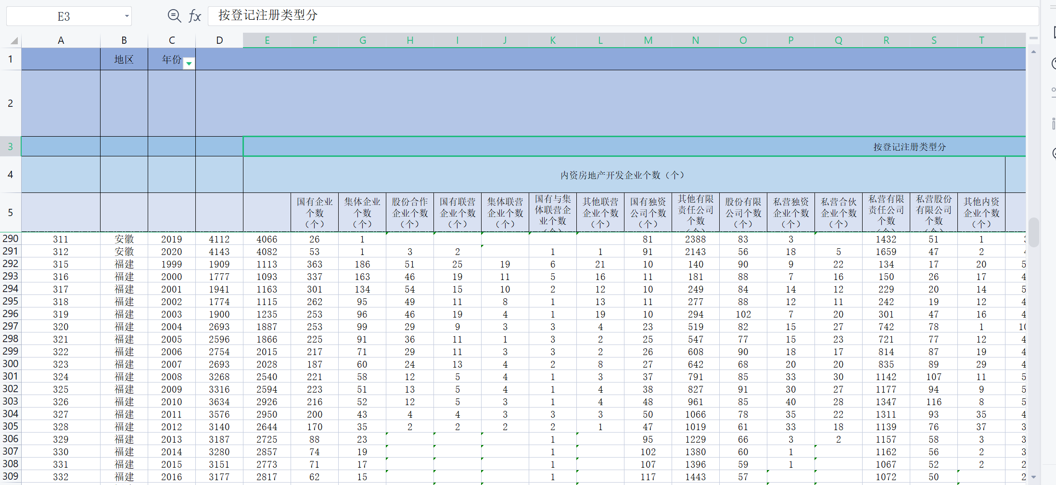Viewport: 1056px width, 485px height.
Task: Click the select-all corner triangle
Action: (14, 40)
